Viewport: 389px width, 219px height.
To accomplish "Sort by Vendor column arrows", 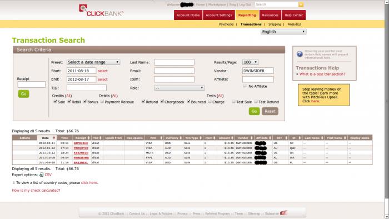I will [251, 138].
